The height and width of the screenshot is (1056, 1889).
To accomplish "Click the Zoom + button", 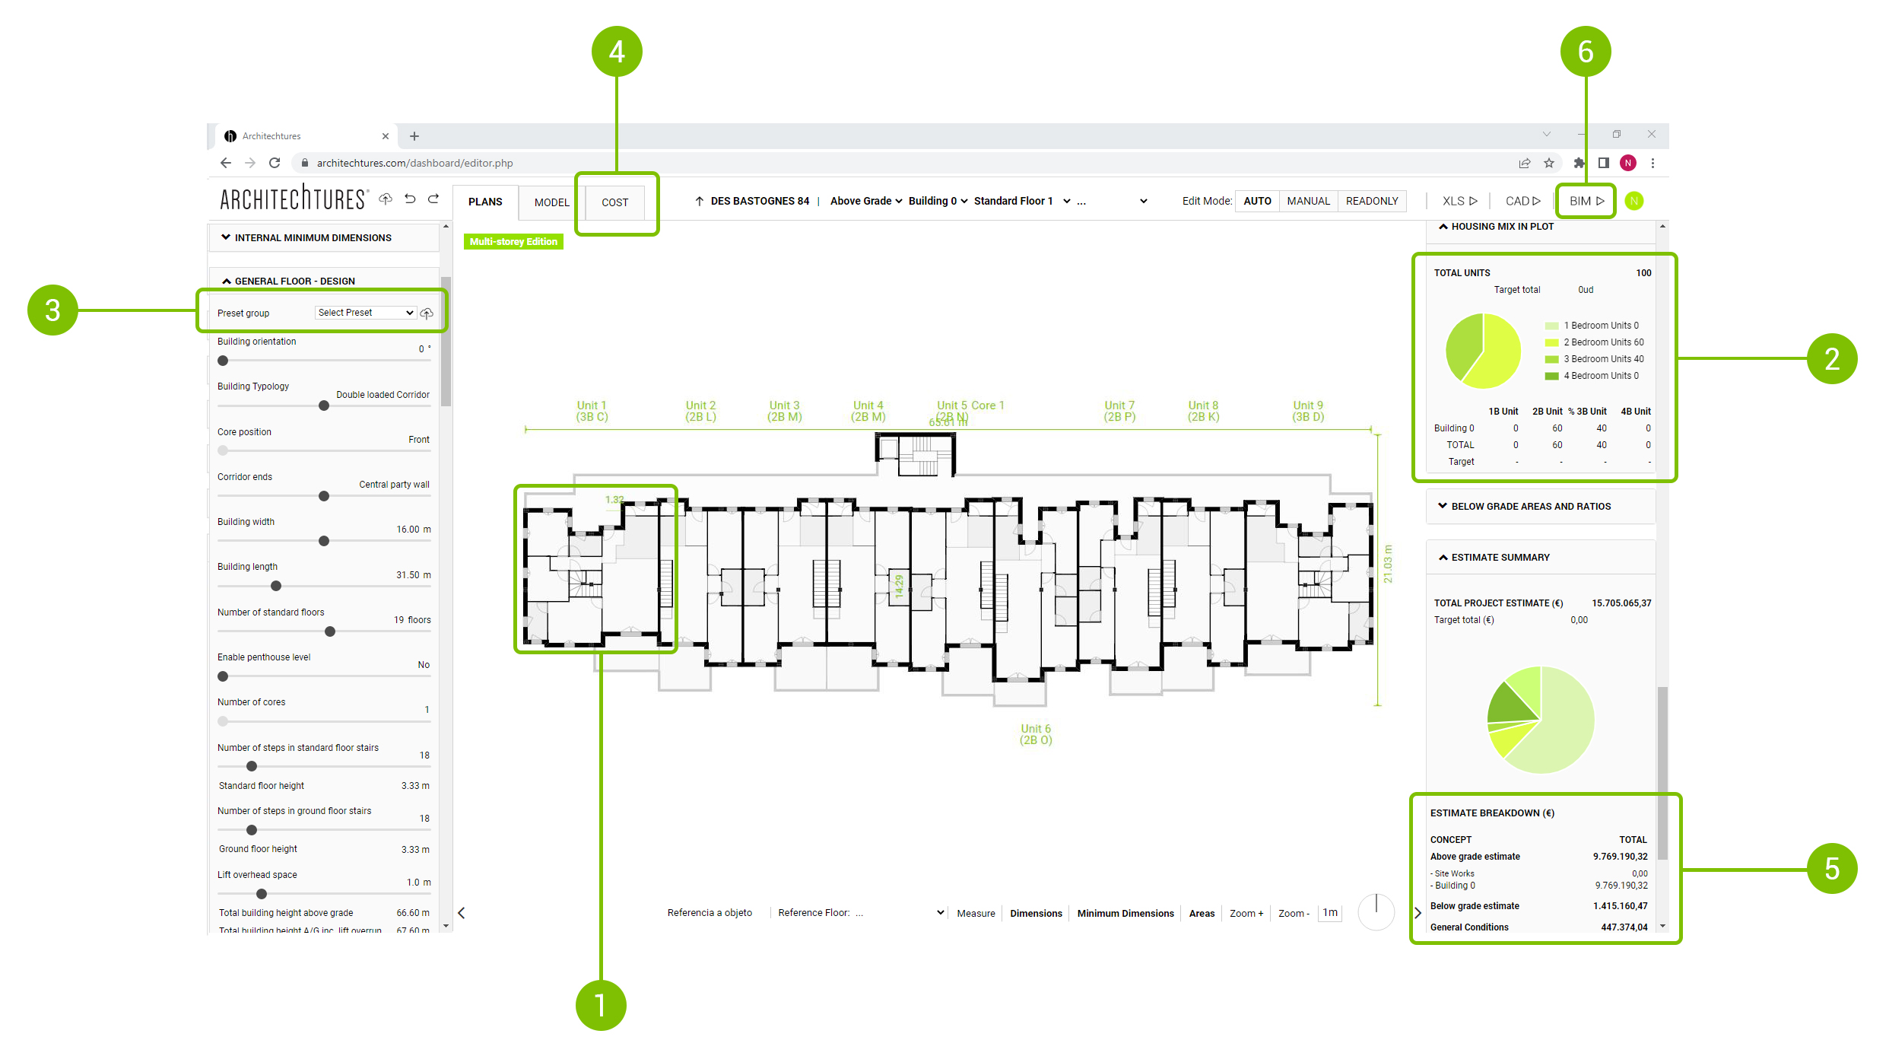I will [x=1246, y=913].
